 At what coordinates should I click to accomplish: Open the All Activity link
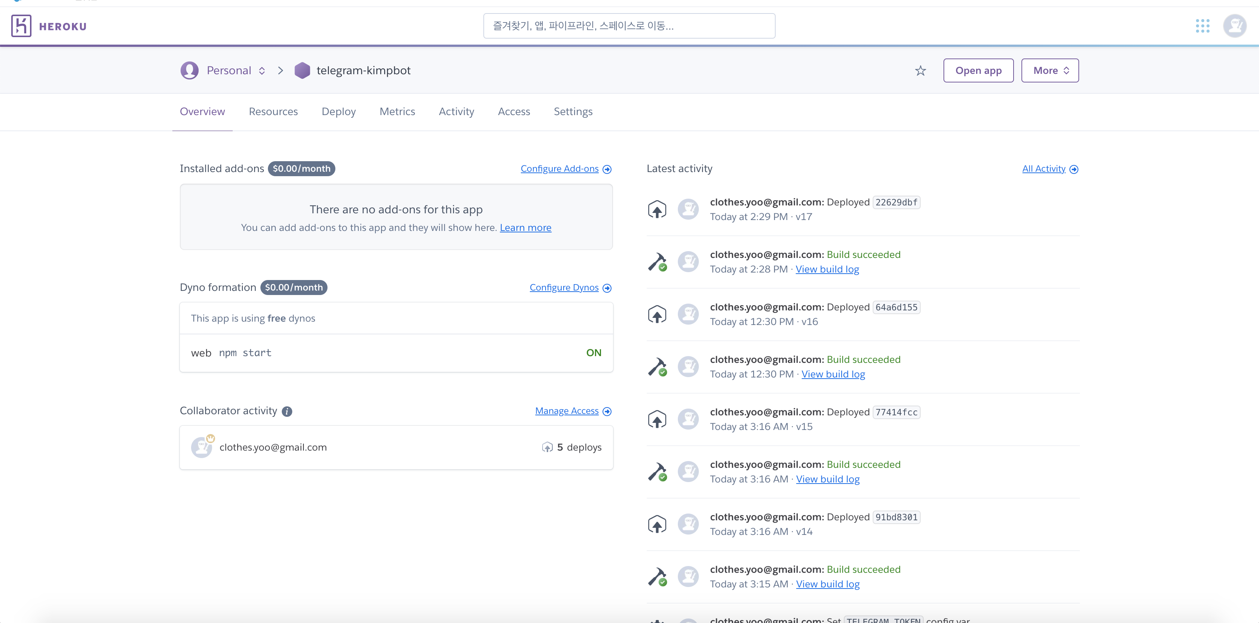(1044, 169)
